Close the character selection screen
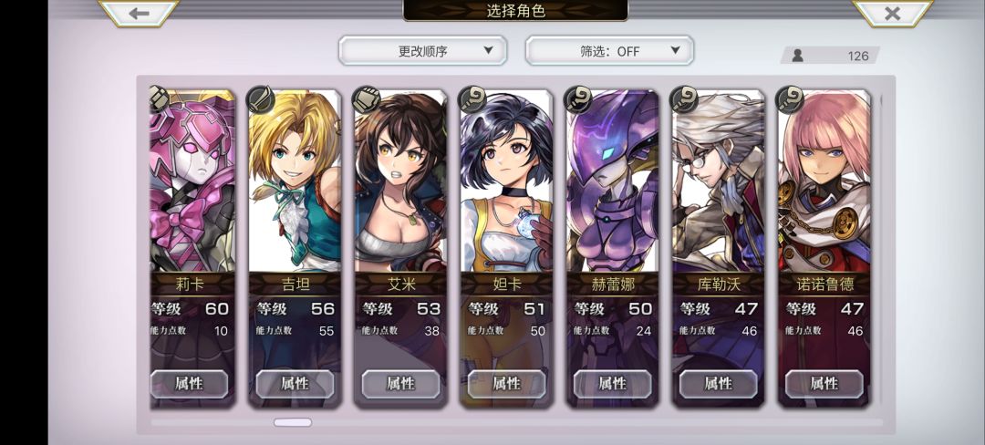 tap(893, 13)
